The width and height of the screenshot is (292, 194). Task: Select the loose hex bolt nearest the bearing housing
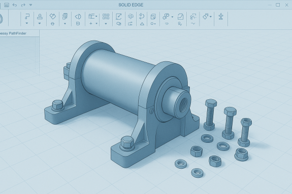(x=210, y=114)
